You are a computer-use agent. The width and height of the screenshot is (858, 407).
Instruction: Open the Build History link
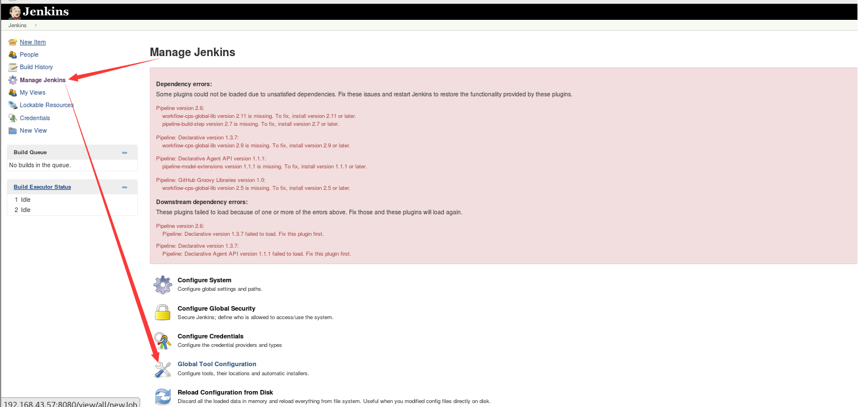pyautogui.click(x=36, y=67)
